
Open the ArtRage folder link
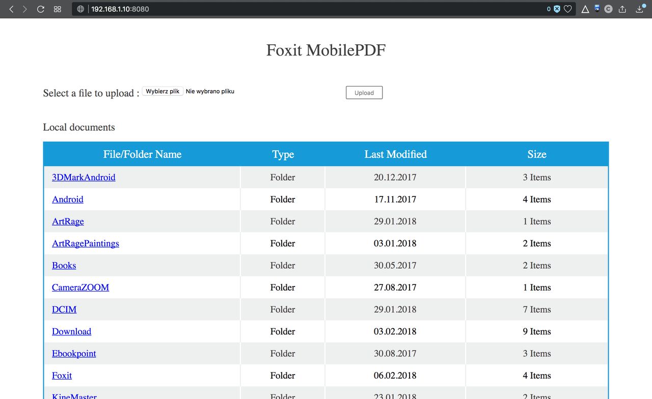pos(68,221)
